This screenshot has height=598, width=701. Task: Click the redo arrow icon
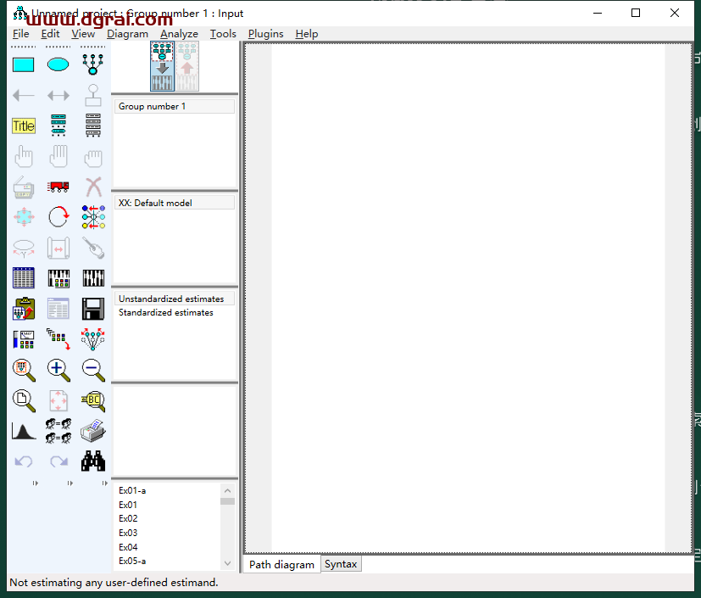58,461
